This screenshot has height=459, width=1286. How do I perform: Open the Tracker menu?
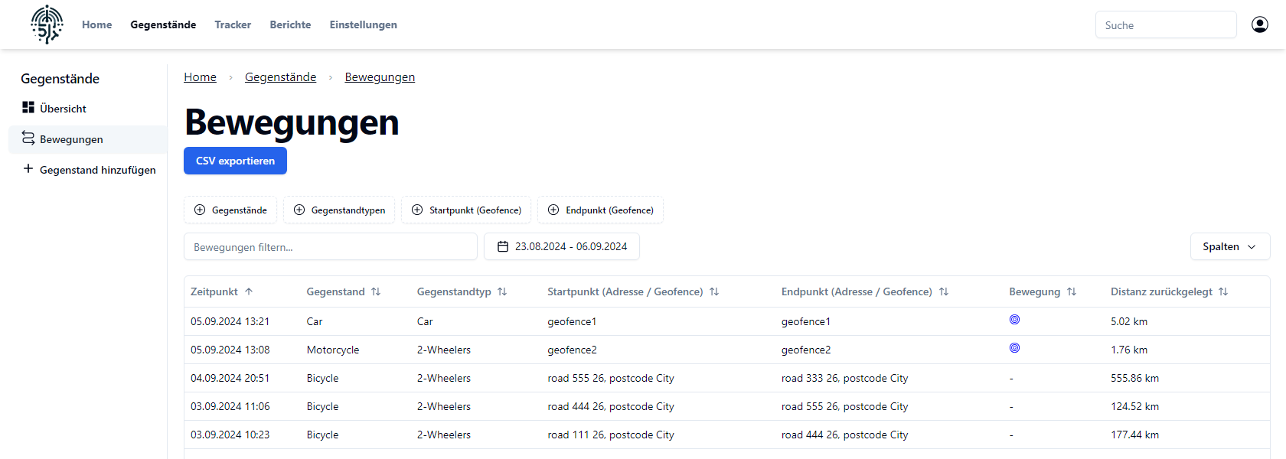(233, 24)
